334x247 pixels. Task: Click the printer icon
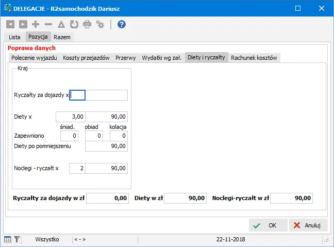[x=87, y=24]
